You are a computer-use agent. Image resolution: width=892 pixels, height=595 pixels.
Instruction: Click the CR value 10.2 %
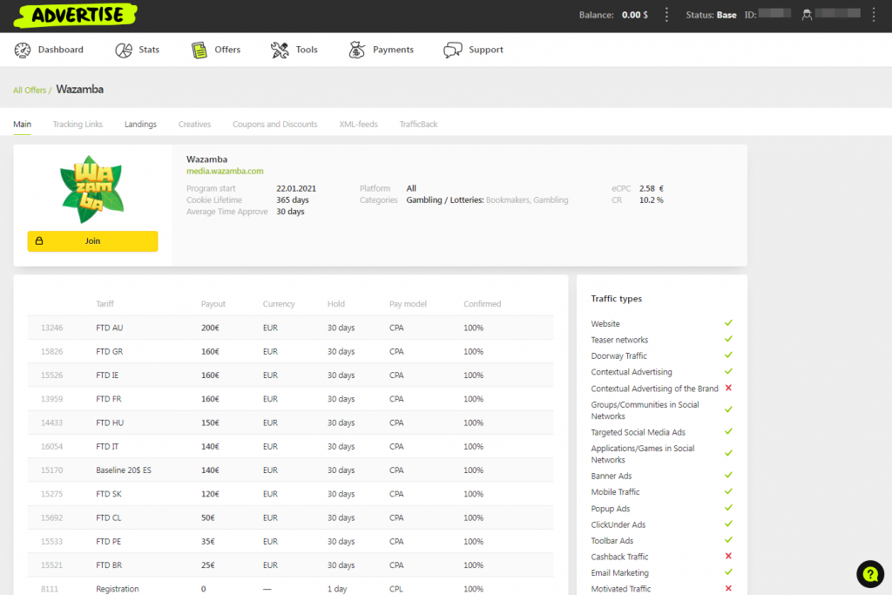click(652, 199)
